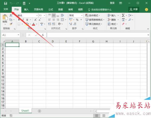Click the Tell Me search box
151x118 pixels.
(x=100, y=10)
